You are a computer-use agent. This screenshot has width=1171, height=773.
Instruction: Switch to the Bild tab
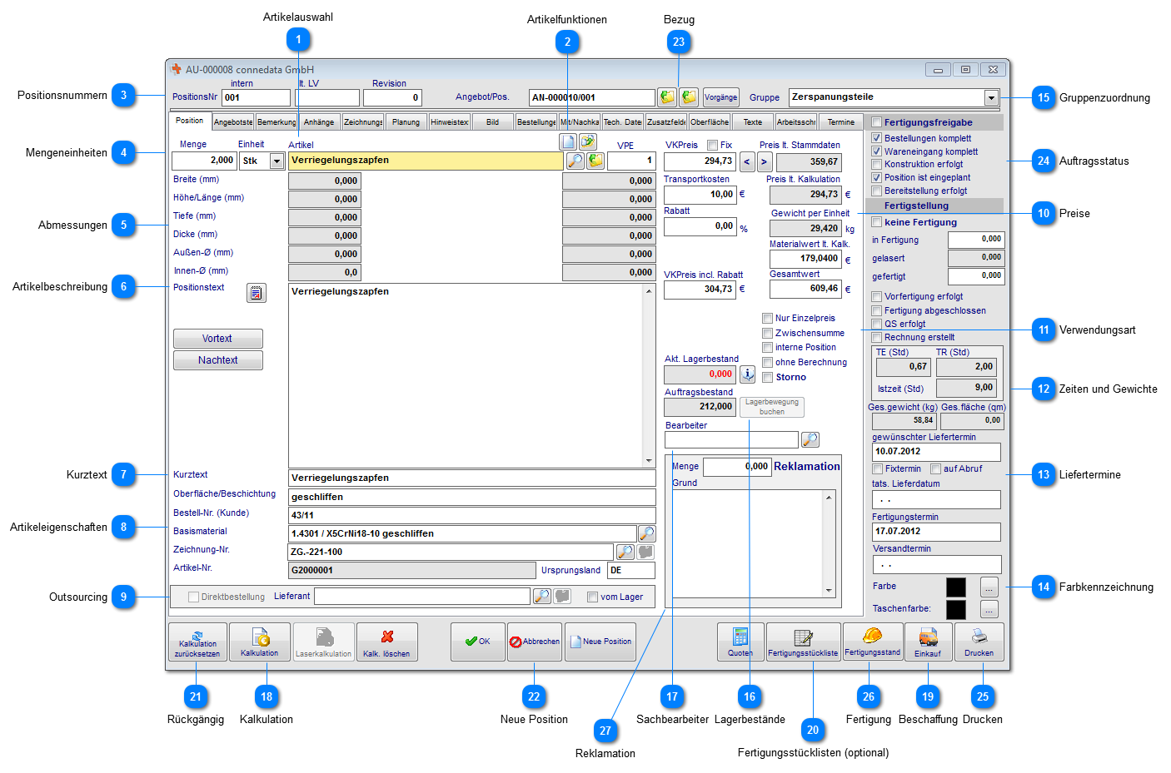(x=492, y=121)
